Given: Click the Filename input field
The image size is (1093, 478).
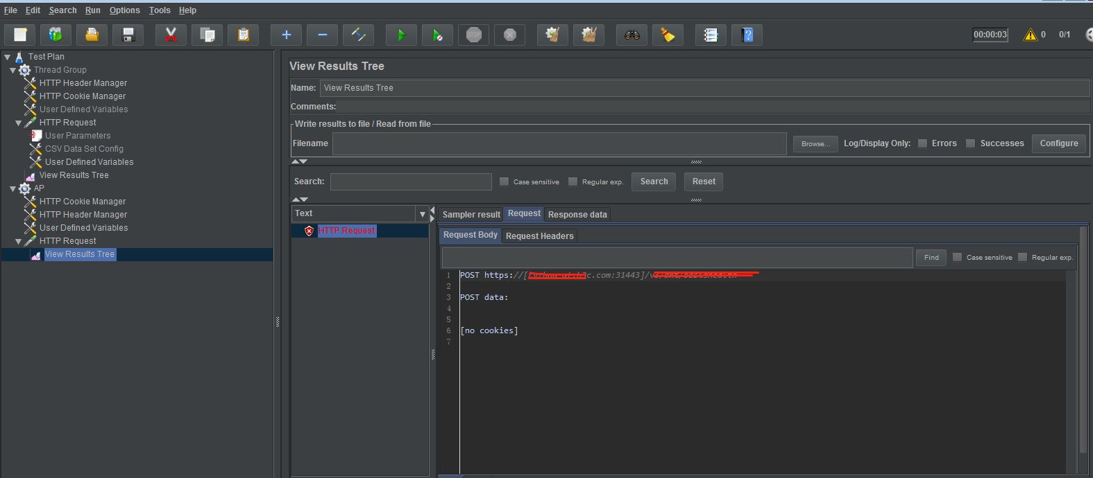Looking at the screenshot, I should tap(559, 143).
